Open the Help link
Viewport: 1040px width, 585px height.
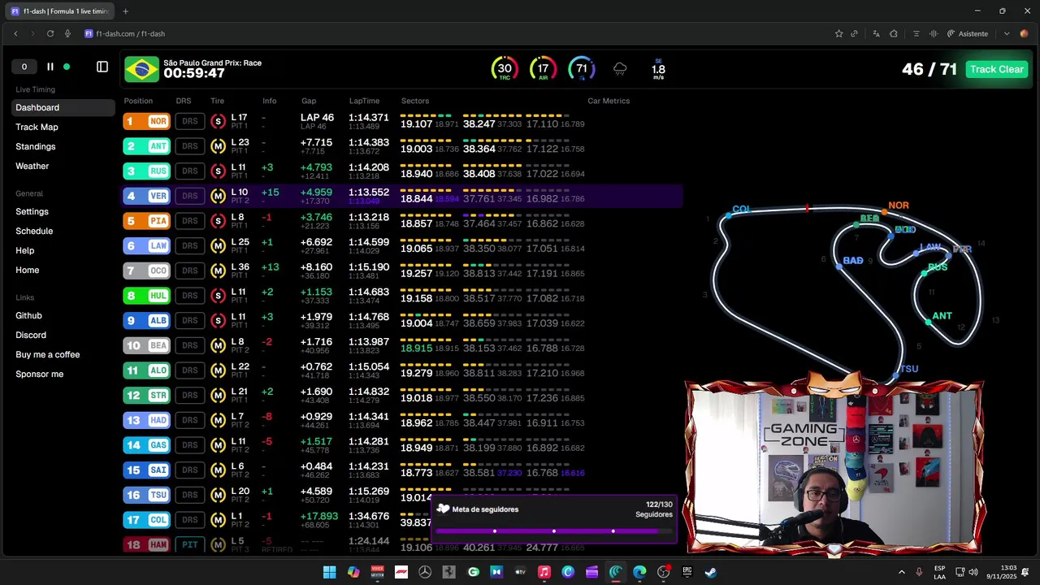click(x=25, y=250)
